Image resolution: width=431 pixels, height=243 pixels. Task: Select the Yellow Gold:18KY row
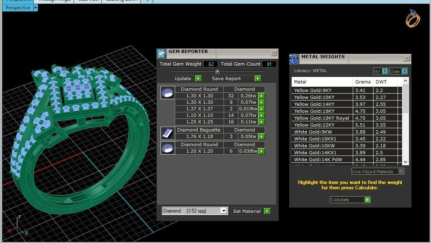coord(347,111)
